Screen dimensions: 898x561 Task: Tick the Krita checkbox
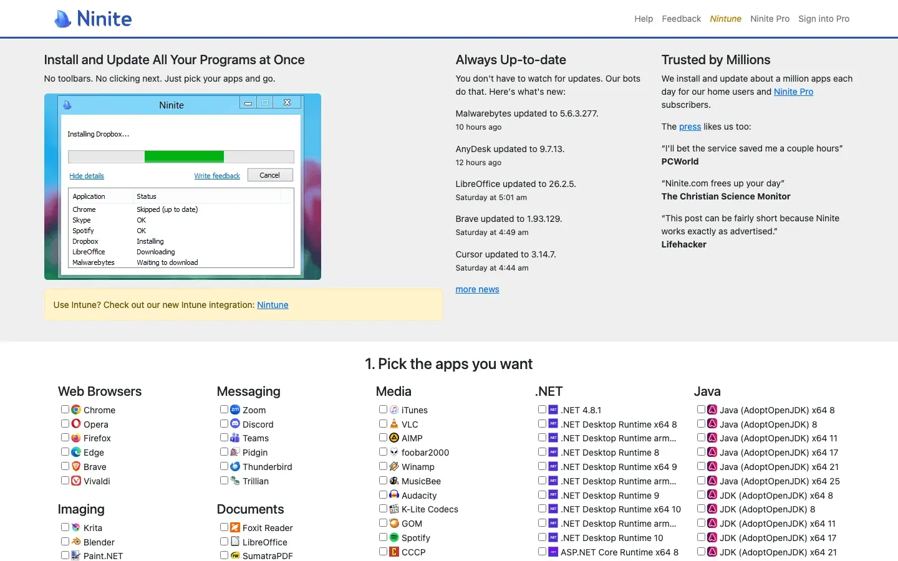click(65, 527)
